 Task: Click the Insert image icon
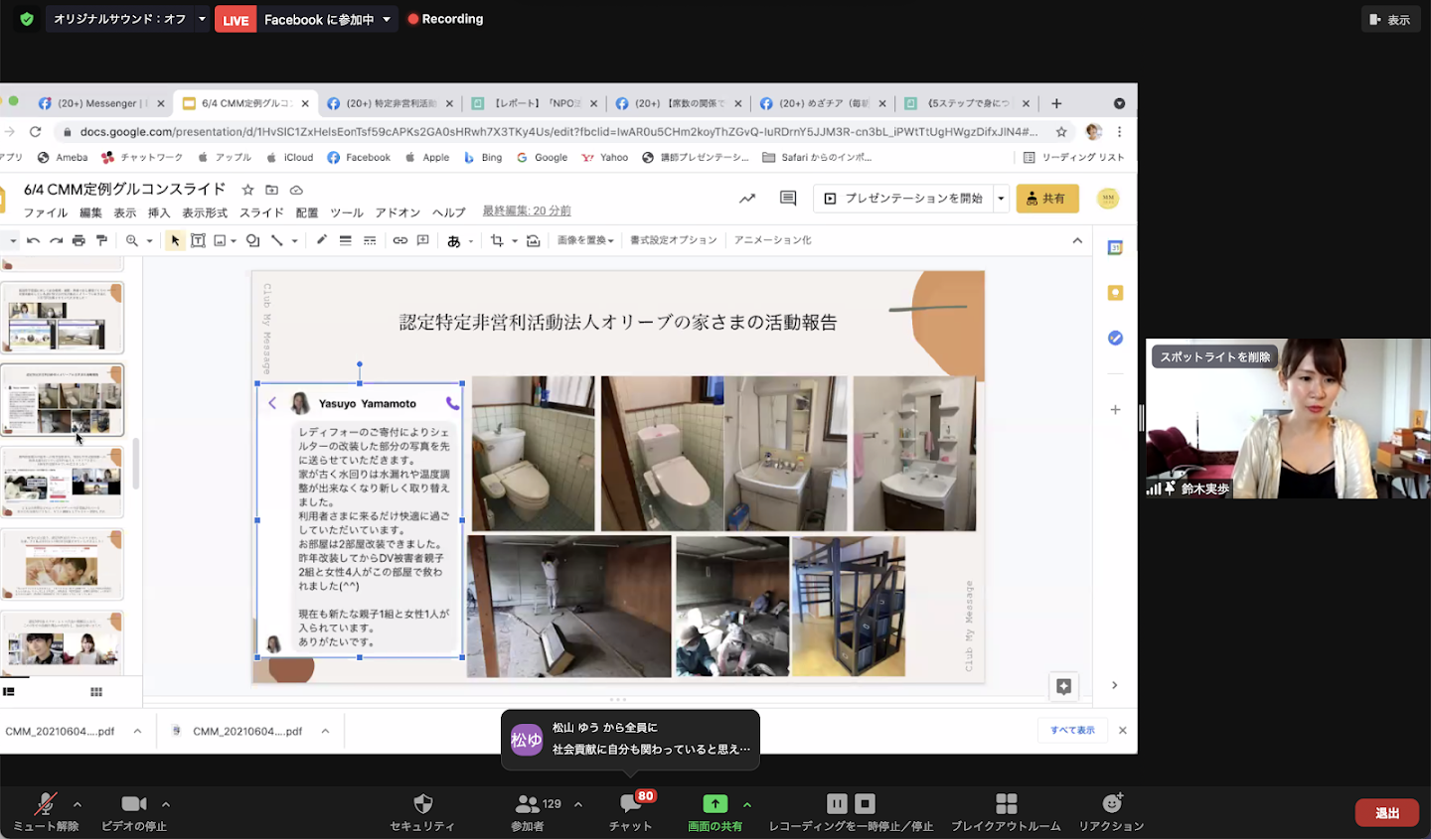[x=220, y=240]
